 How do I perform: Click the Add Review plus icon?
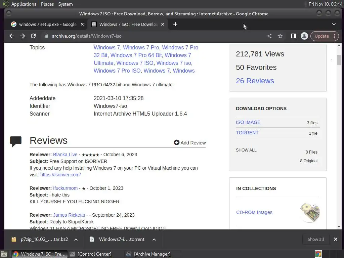[177, 142]
